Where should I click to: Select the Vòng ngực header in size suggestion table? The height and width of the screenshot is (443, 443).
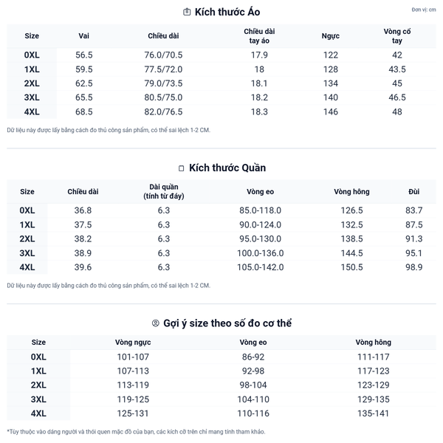pos(133,343)
